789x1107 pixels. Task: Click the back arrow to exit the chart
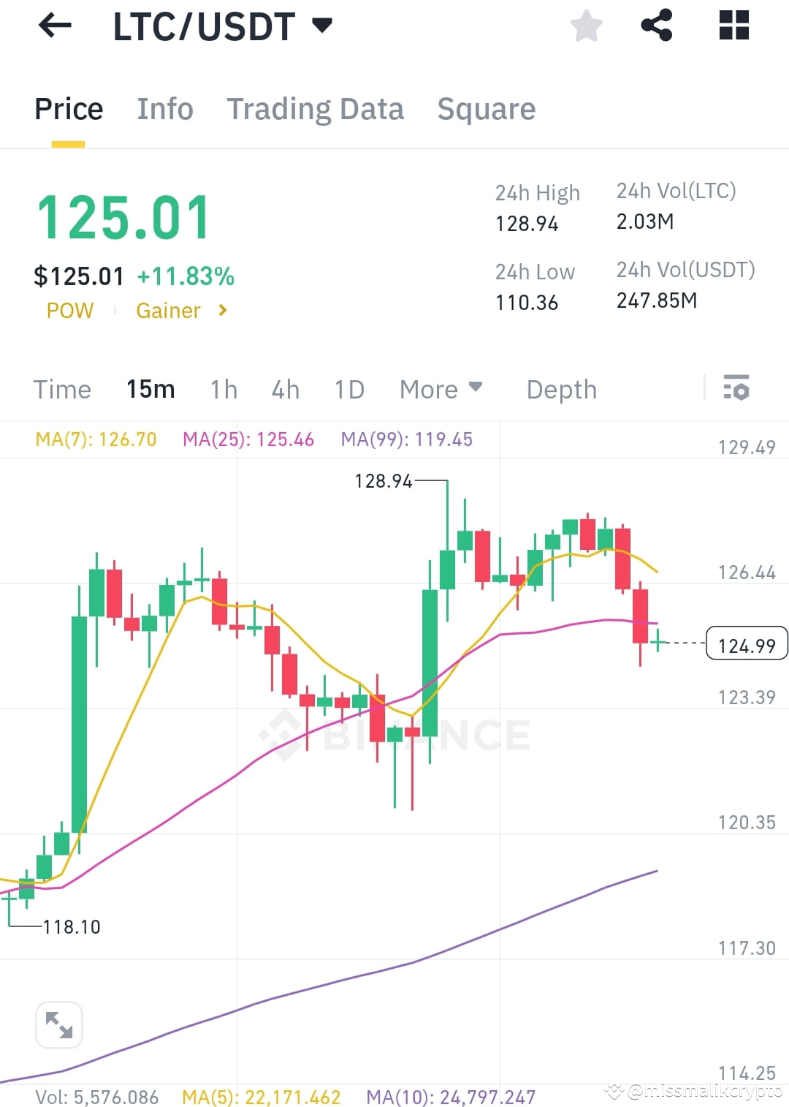tap(55, 26)
